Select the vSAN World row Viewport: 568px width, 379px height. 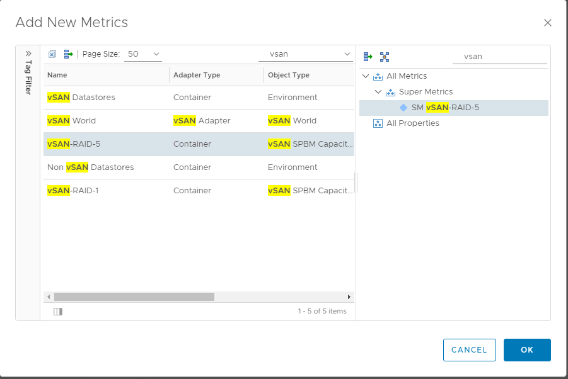tap(199, 121)
